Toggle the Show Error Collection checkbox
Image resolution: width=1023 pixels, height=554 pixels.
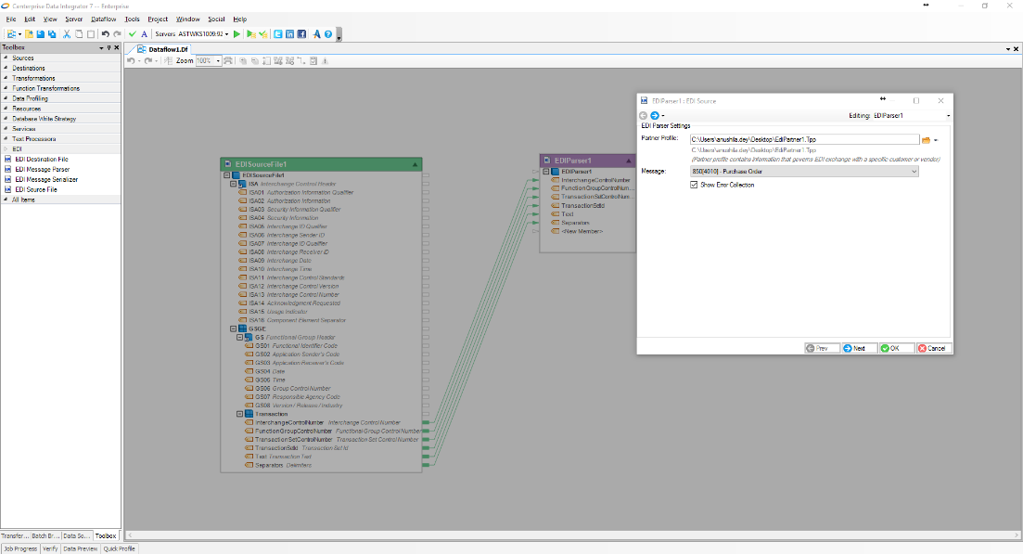695,185
